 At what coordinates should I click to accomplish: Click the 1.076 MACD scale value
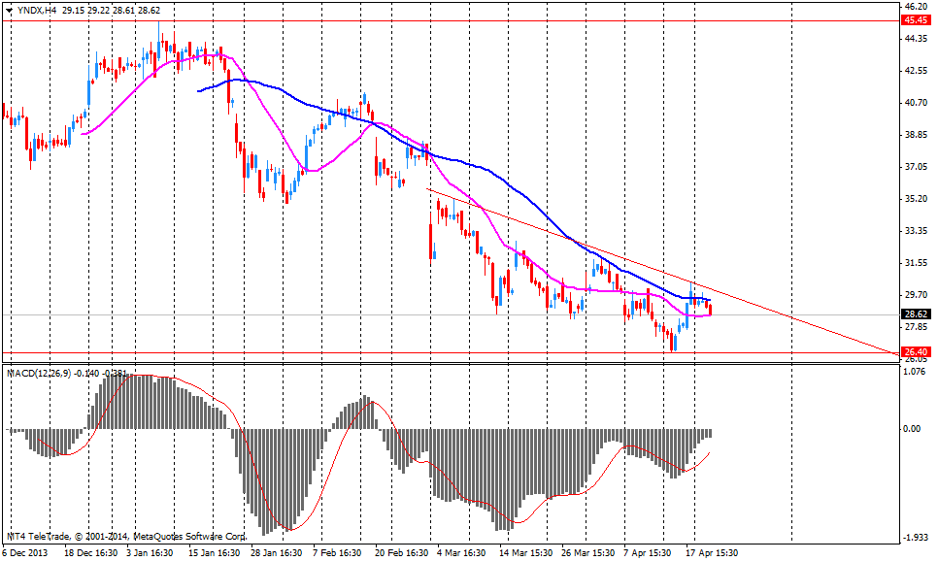[916, 372]
